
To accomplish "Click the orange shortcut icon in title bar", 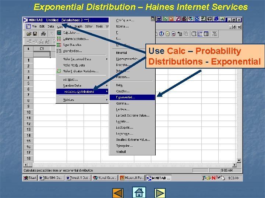I will click(172, 19).
